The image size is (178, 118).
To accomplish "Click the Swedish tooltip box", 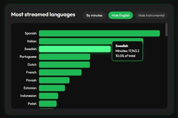I will click(127, 51).
